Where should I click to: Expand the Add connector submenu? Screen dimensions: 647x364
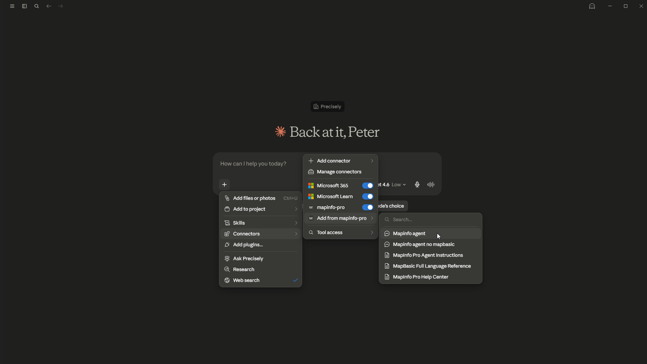pyautogui.click(x=340, y=161)
